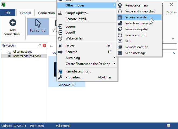Screen dimensions: 178x129
Task: Pin the Navigation panel with pushpin
Action: pos(40,45)
